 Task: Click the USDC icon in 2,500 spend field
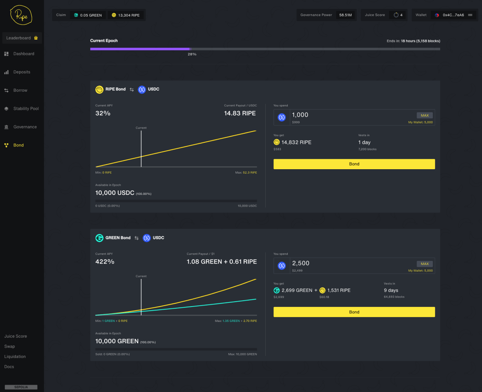[282, 266]
